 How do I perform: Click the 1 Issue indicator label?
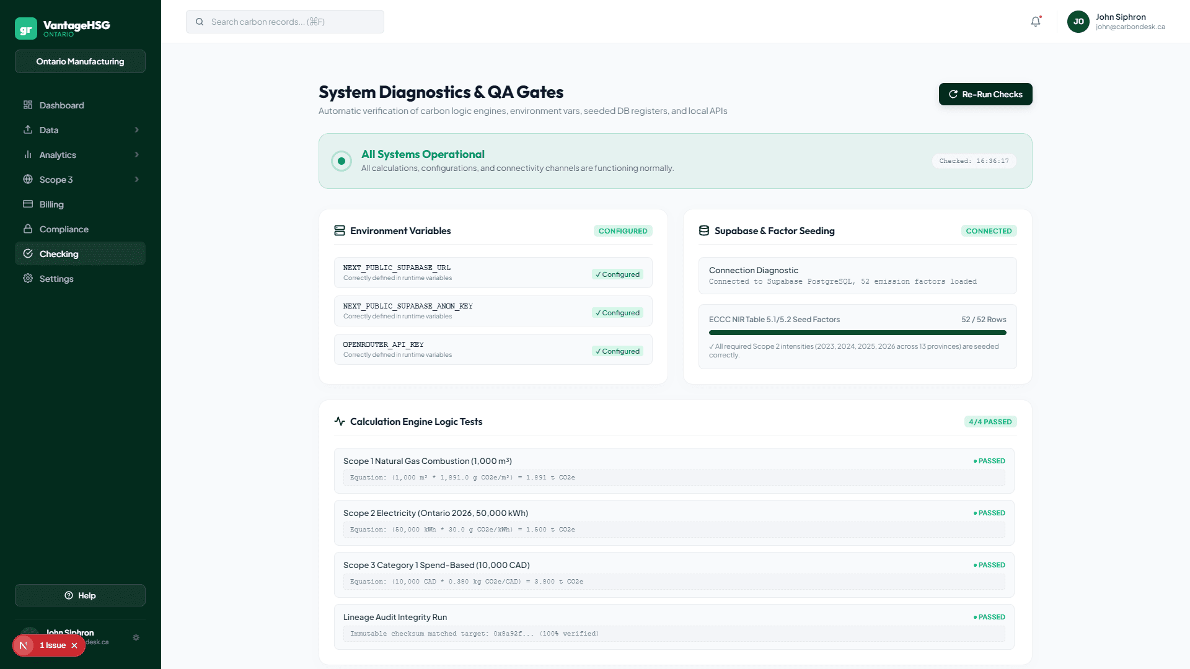point(53,645)
